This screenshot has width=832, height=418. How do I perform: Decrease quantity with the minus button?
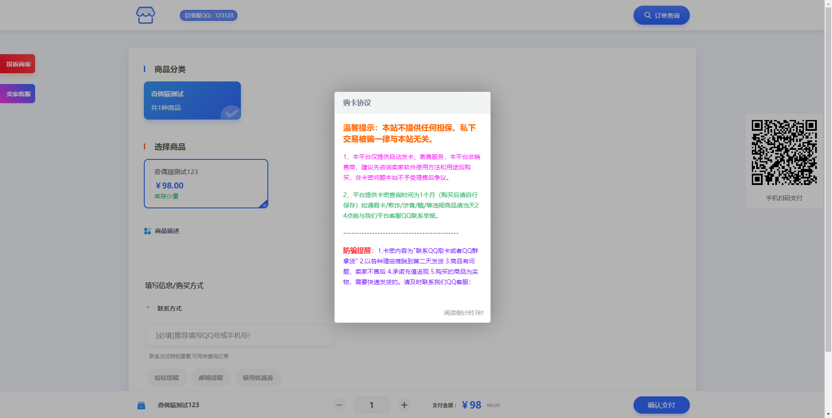[339, 405]
